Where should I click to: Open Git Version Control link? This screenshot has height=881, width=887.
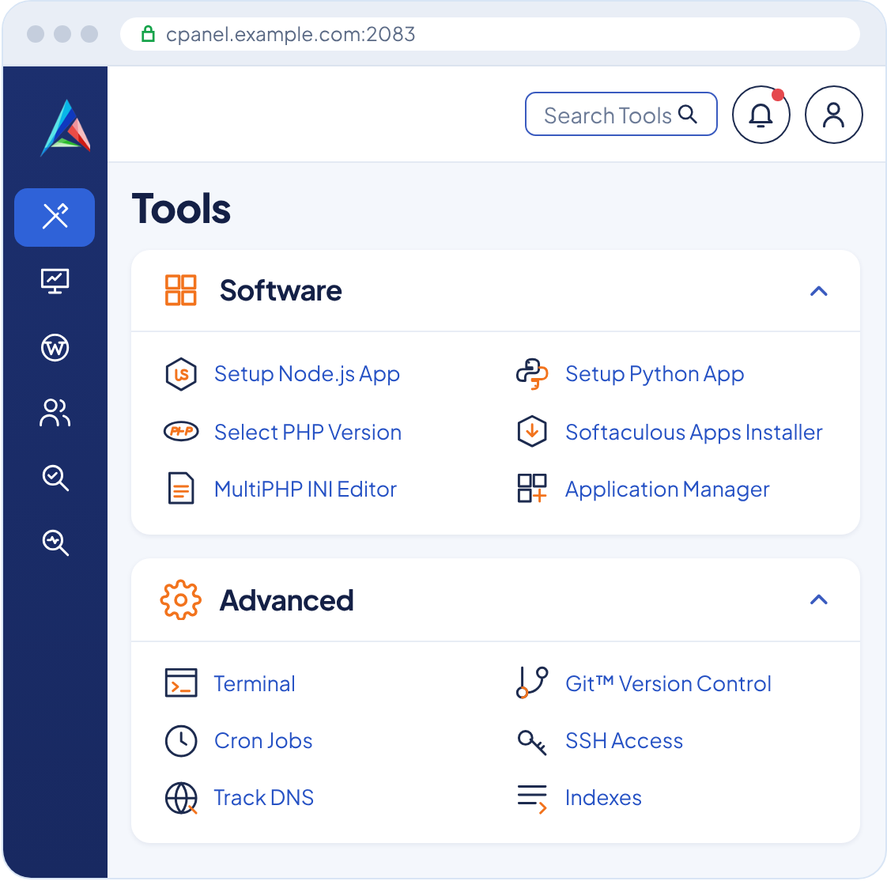tap(669, 684)
